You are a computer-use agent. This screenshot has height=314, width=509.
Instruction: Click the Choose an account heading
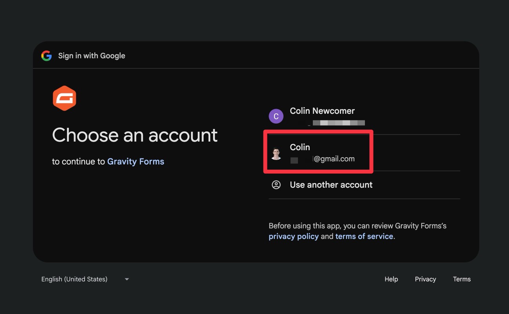coord(135,135)
